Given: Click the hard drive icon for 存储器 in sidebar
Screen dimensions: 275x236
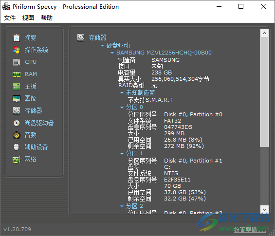Looking at the screenshot, I should click(x=17, y=110).
